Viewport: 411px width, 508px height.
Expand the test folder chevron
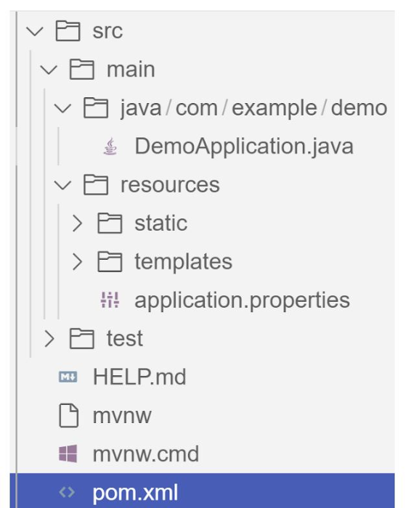(49, 339)
